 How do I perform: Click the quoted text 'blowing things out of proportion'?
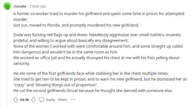point(66,85)
